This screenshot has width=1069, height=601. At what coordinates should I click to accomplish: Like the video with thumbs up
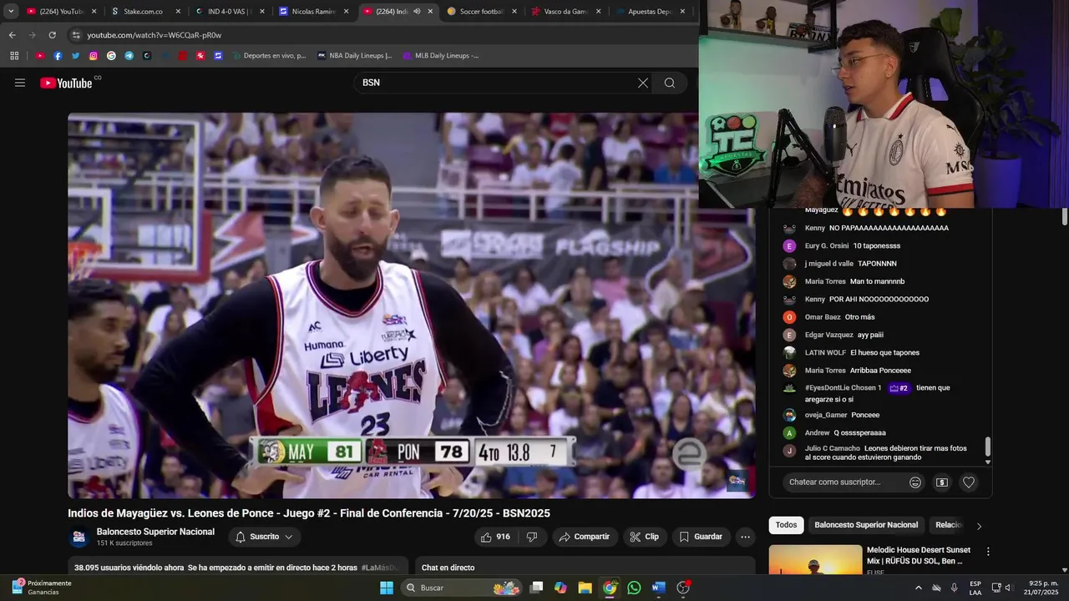coord(495,537)
